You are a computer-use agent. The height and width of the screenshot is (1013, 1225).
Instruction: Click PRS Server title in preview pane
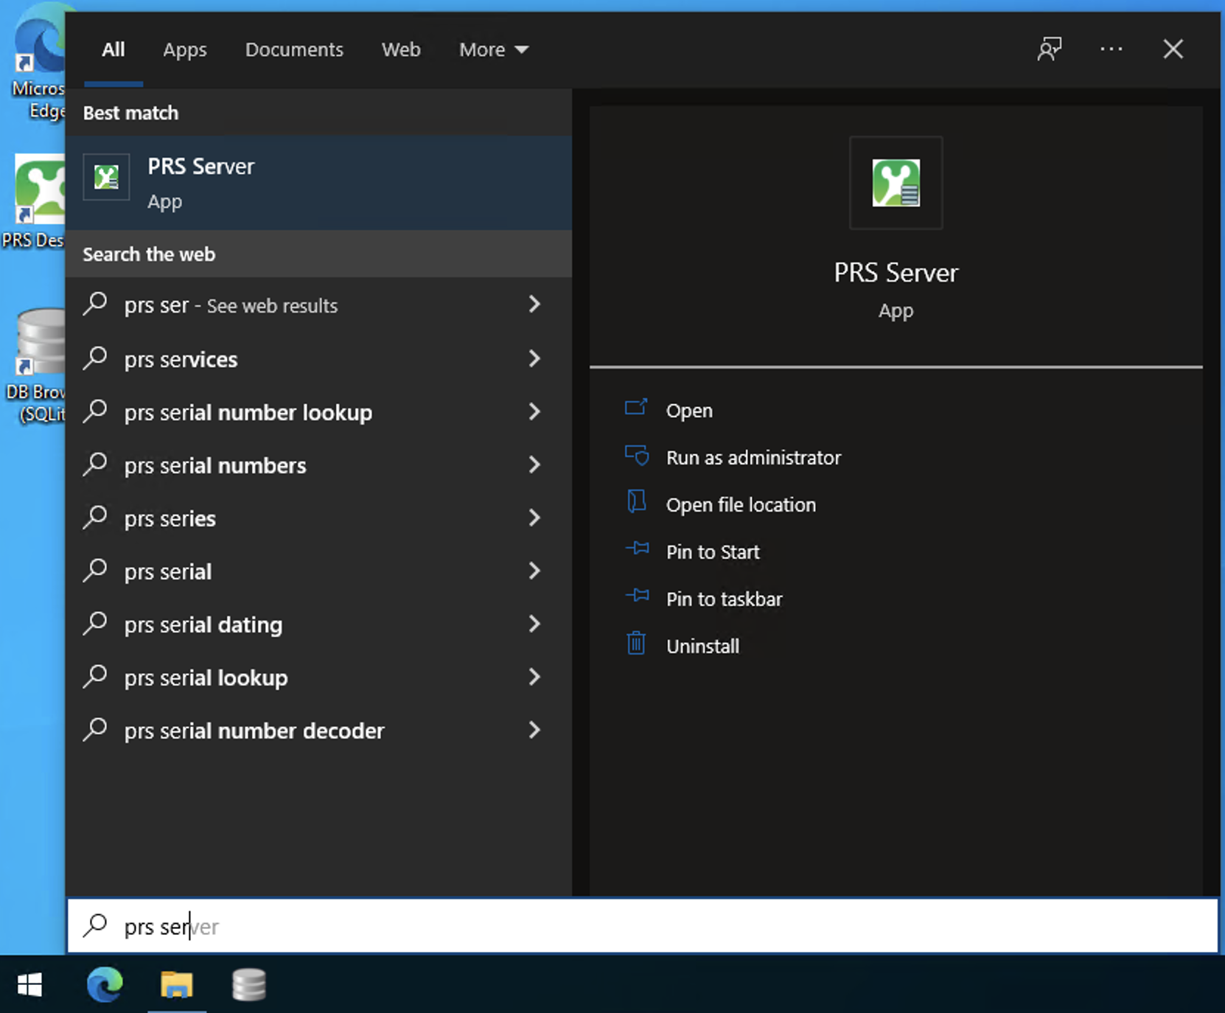[x=896, y=273]
